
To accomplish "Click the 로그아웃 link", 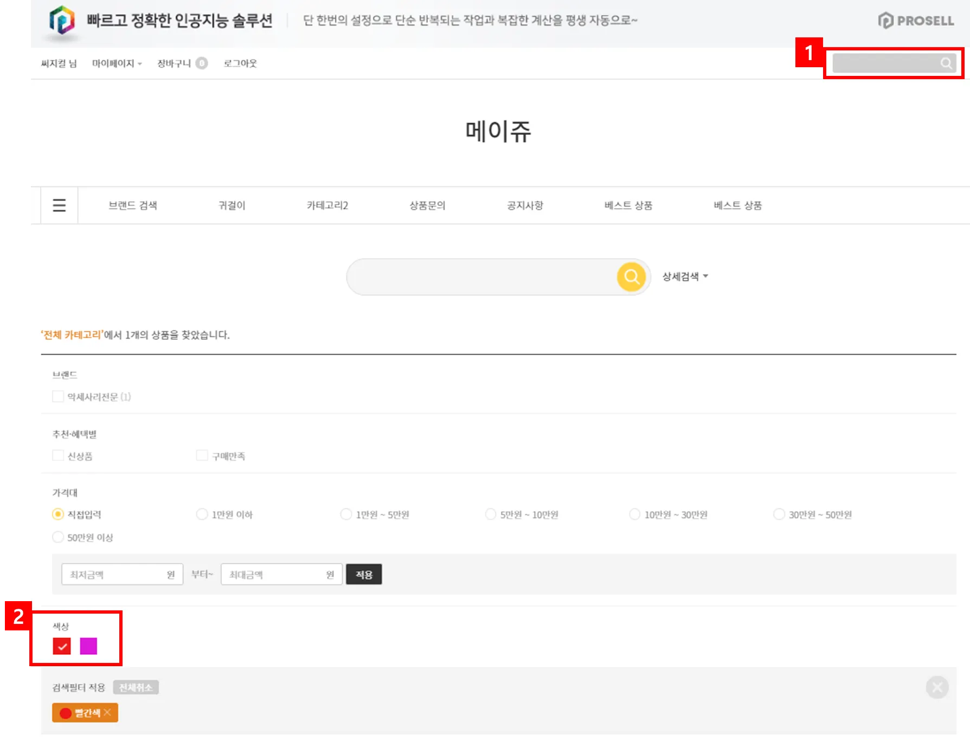I will tap(240, 63).
